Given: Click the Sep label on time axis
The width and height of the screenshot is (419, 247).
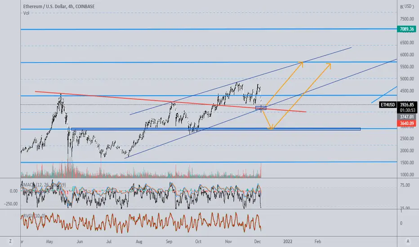Looking at the screenshot, I should [x=169, y=242].
